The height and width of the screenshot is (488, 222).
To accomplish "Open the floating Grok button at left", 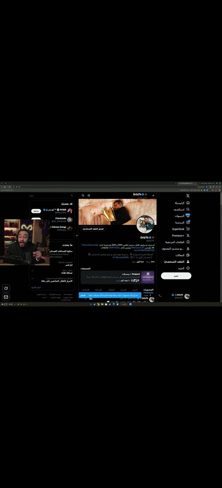I will (6, 288).
